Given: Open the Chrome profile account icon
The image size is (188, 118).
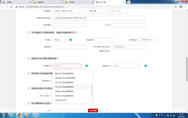Looking at the screenshot, I should coord(181,7).
